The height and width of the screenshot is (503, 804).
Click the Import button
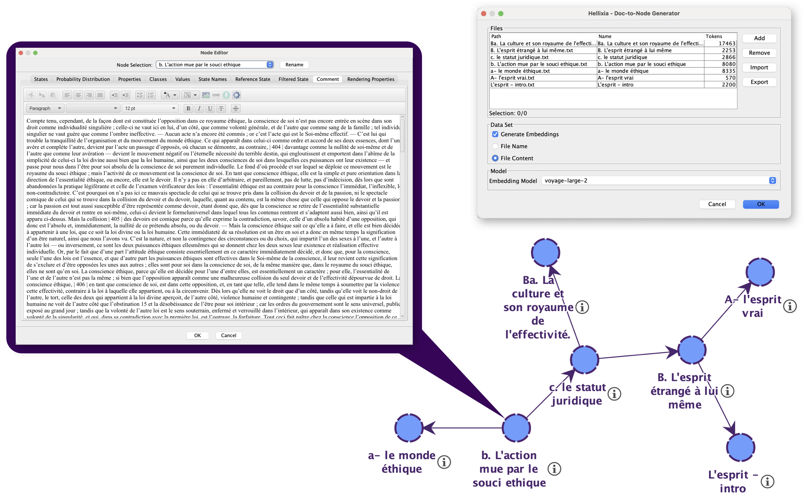pyautogui.click(x=759, y=67)
